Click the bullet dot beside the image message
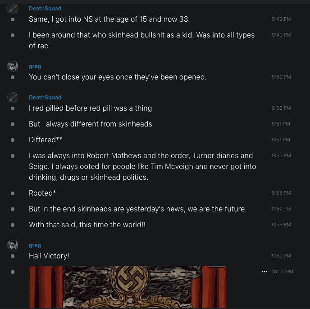The width and height of the screenshot is (310, 309). (x=13, y=272)
